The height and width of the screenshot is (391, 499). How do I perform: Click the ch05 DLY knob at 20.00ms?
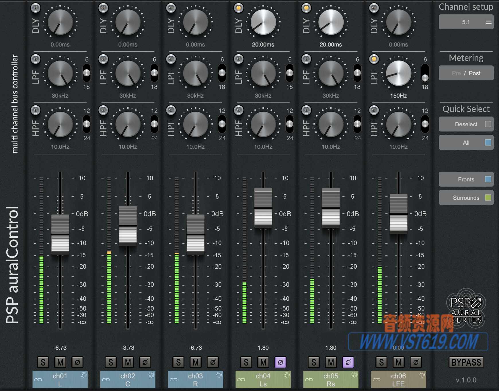(x=331, y=22)
